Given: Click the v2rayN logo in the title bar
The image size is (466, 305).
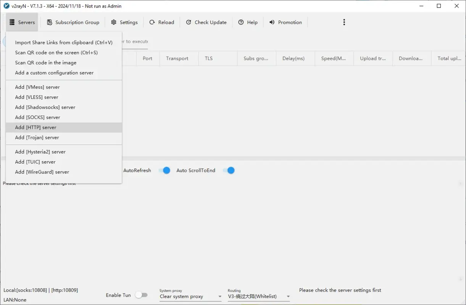Looking at the screenshot, I should pos(5,6).
